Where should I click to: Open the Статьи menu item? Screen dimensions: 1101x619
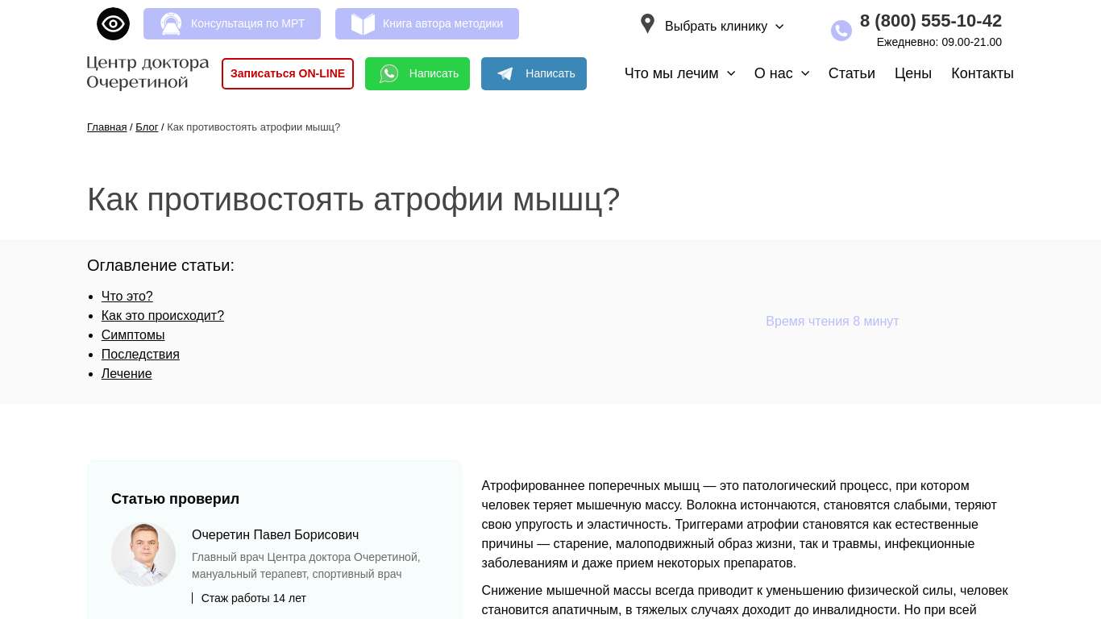[851, 73]
